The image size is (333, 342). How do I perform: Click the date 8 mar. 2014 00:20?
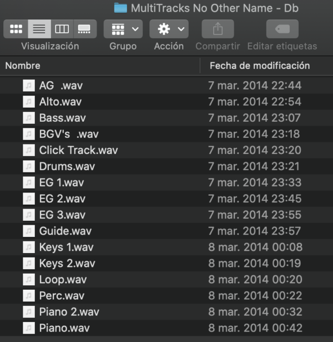(255, 279)
